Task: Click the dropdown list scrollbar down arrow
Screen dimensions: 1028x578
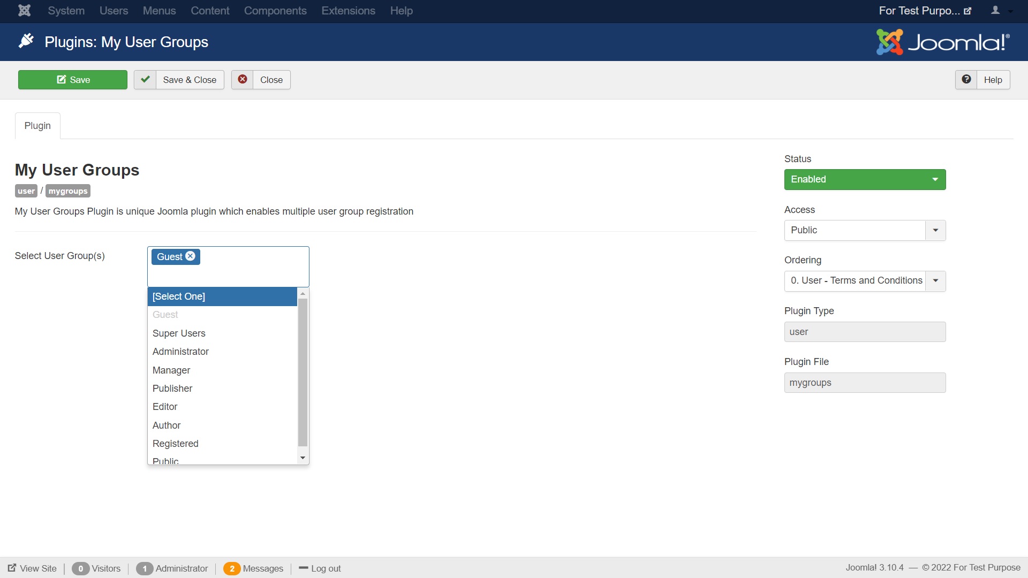Action: [303, 458]
